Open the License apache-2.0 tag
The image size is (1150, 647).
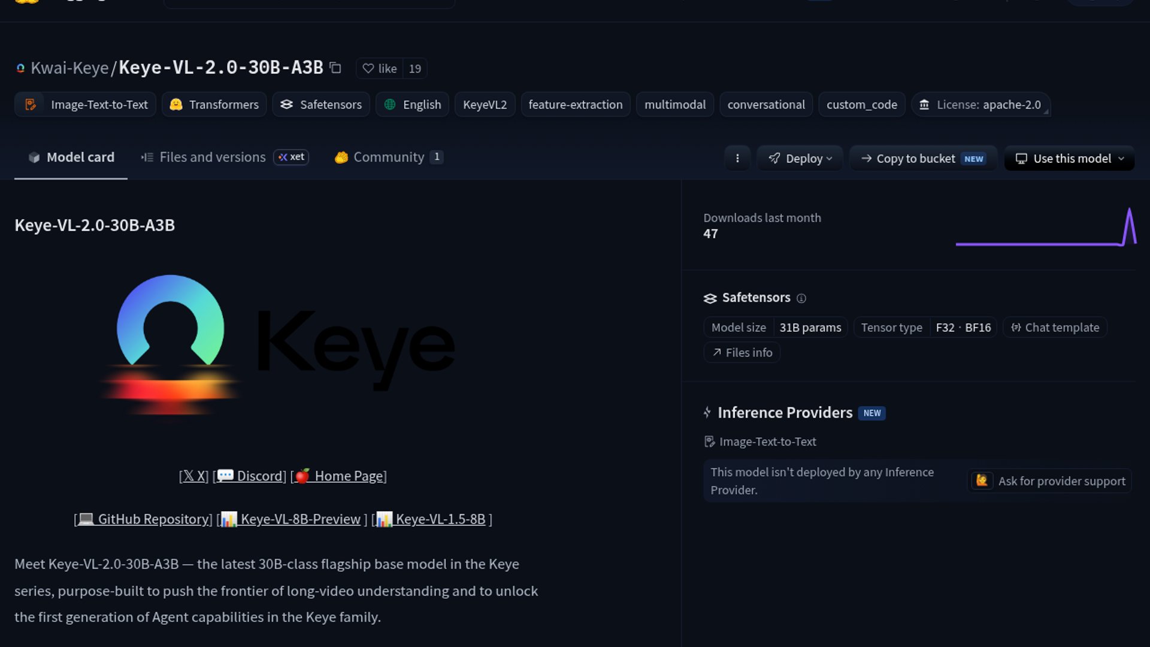[x=980, y=105]
